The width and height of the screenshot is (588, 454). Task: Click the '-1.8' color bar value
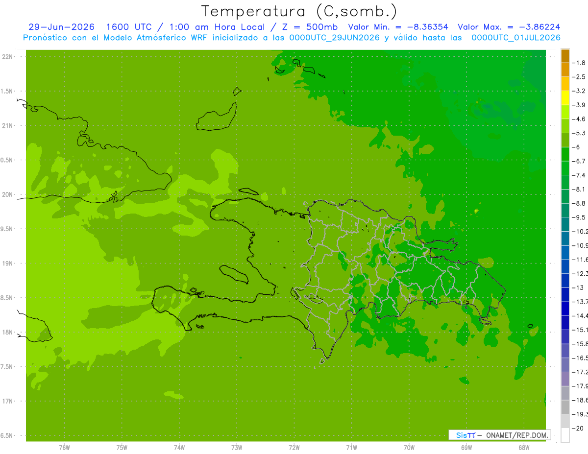(579, 63)
